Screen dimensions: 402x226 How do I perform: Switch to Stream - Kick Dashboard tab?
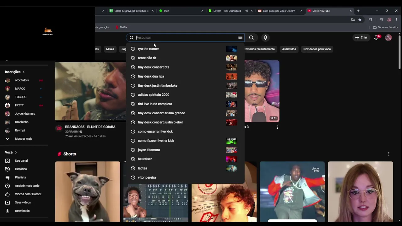coord(227,11)
